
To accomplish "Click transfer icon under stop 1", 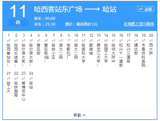I will point(9,41).
